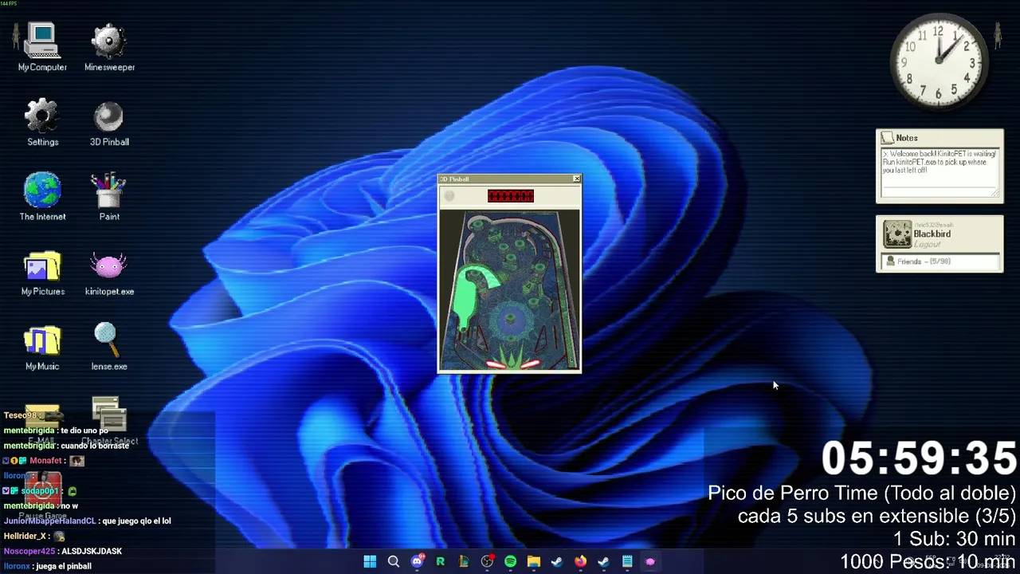Open the Notepad taskbar icon
Screen dimensions: 1020x574
[x=627, y=562]
